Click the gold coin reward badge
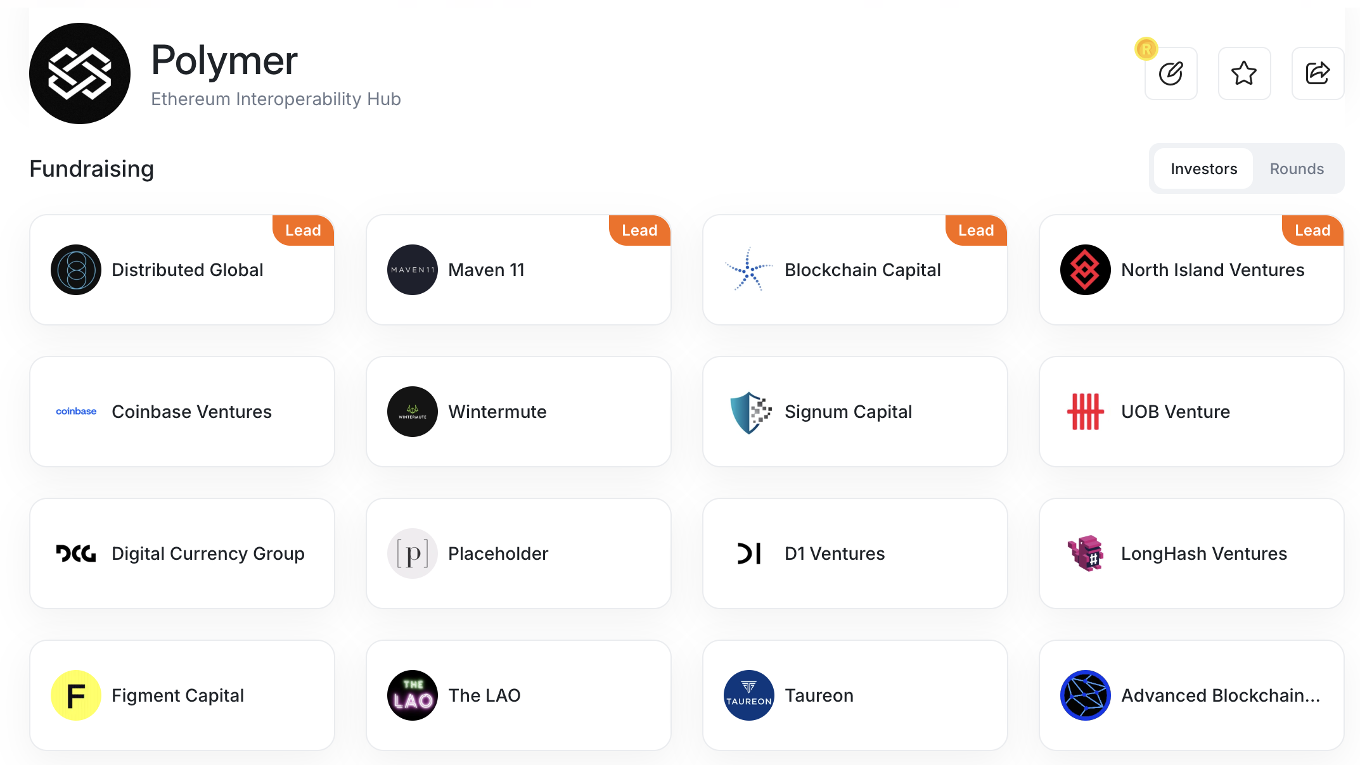Screen dimensions: 1360x765 [x=1146, y=49]
